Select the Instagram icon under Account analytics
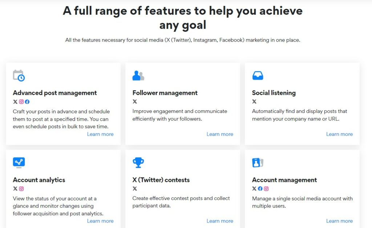Image resolution: width=372 pixels, height=228 pixels. 21,189
